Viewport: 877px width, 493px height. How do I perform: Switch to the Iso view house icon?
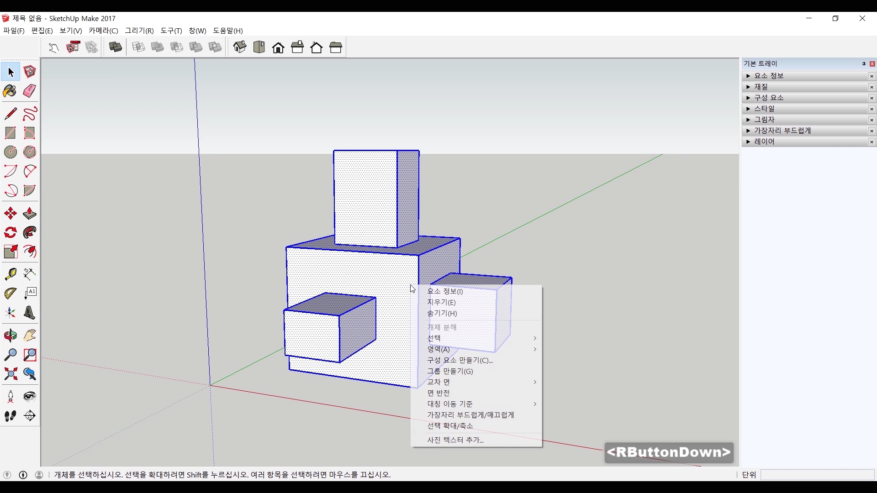(240, 47)
